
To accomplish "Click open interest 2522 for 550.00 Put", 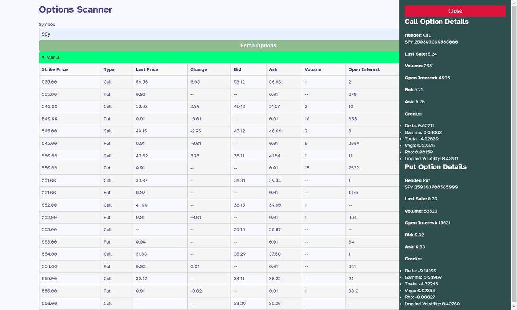I will pos(354,168).
